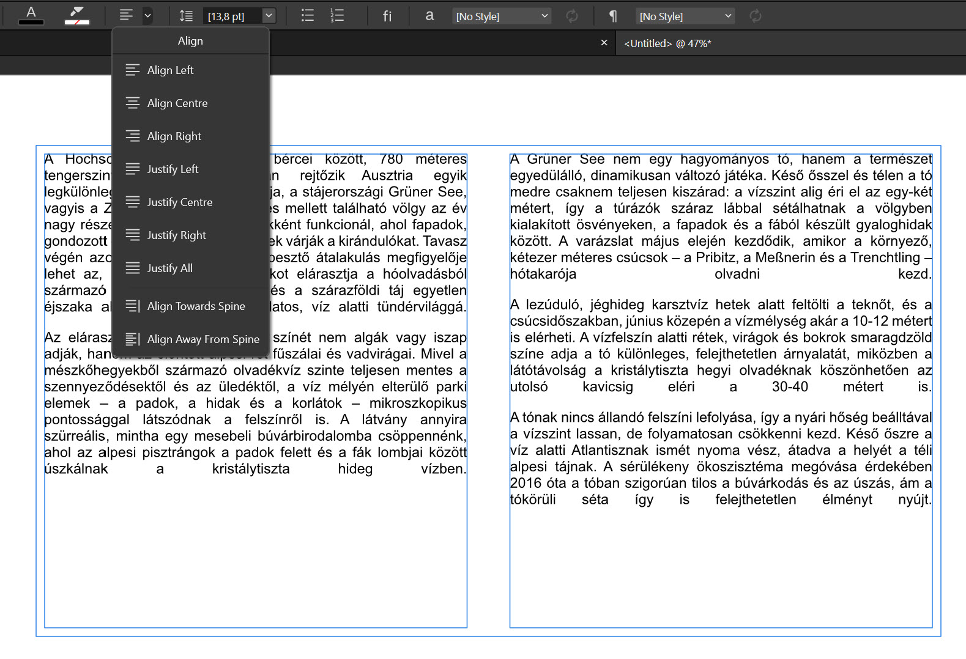The height and width of the screenshot is (659, 966).
Task: Choose Align Away From Spine
Action: click(190, 339)
